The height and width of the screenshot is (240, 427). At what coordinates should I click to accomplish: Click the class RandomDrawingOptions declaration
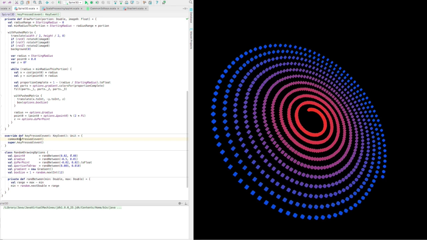click(26, 152)
